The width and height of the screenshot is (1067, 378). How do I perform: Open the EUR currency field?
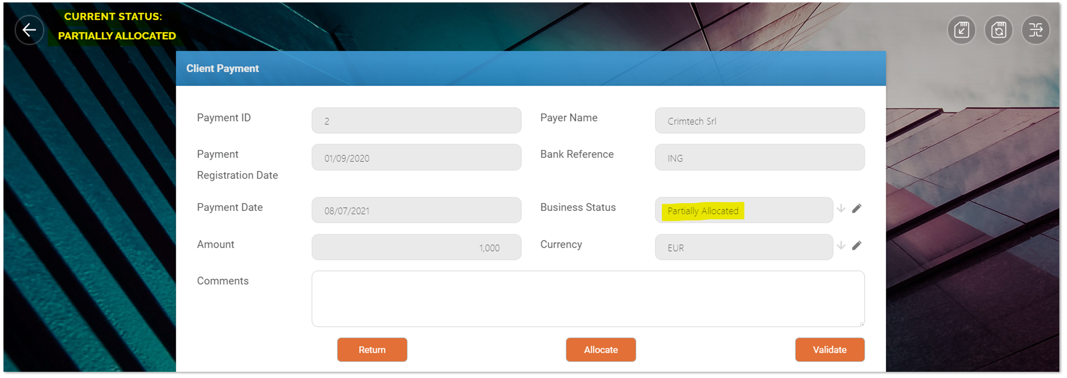pos(744,248)
